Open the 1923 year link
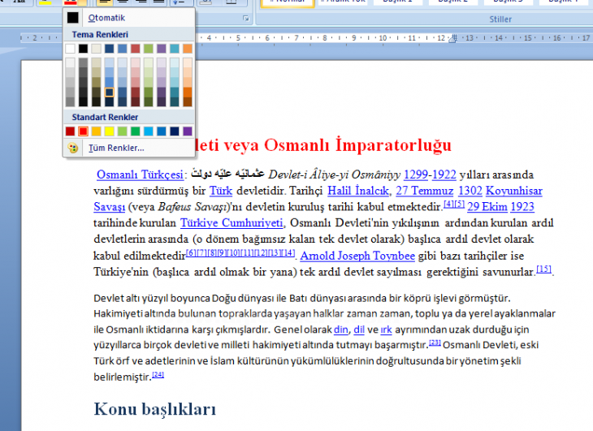 [x=522, y=207]
